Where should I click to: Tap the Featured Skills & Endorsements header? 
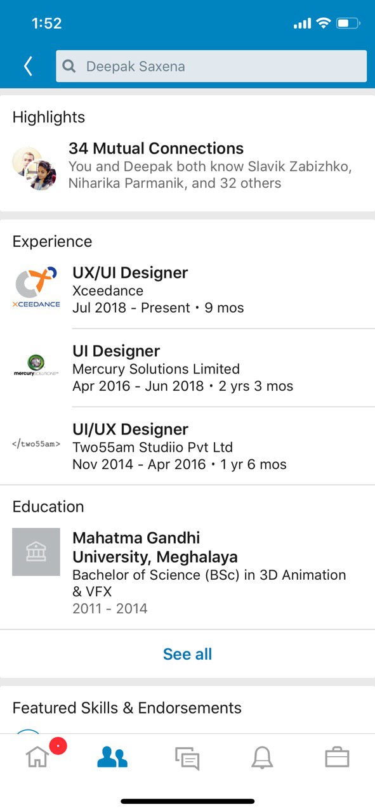[127, 708]
